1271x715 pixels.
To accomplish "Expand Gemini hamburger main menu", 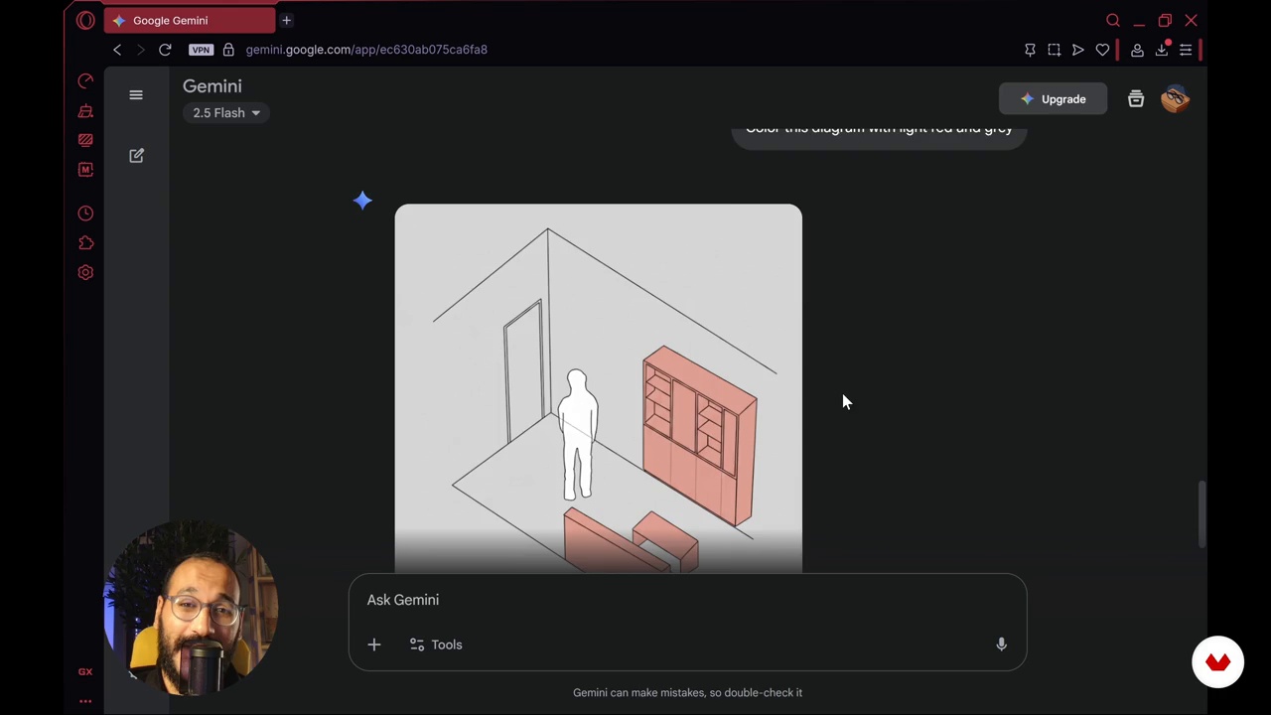I will [x=136, y=95].
